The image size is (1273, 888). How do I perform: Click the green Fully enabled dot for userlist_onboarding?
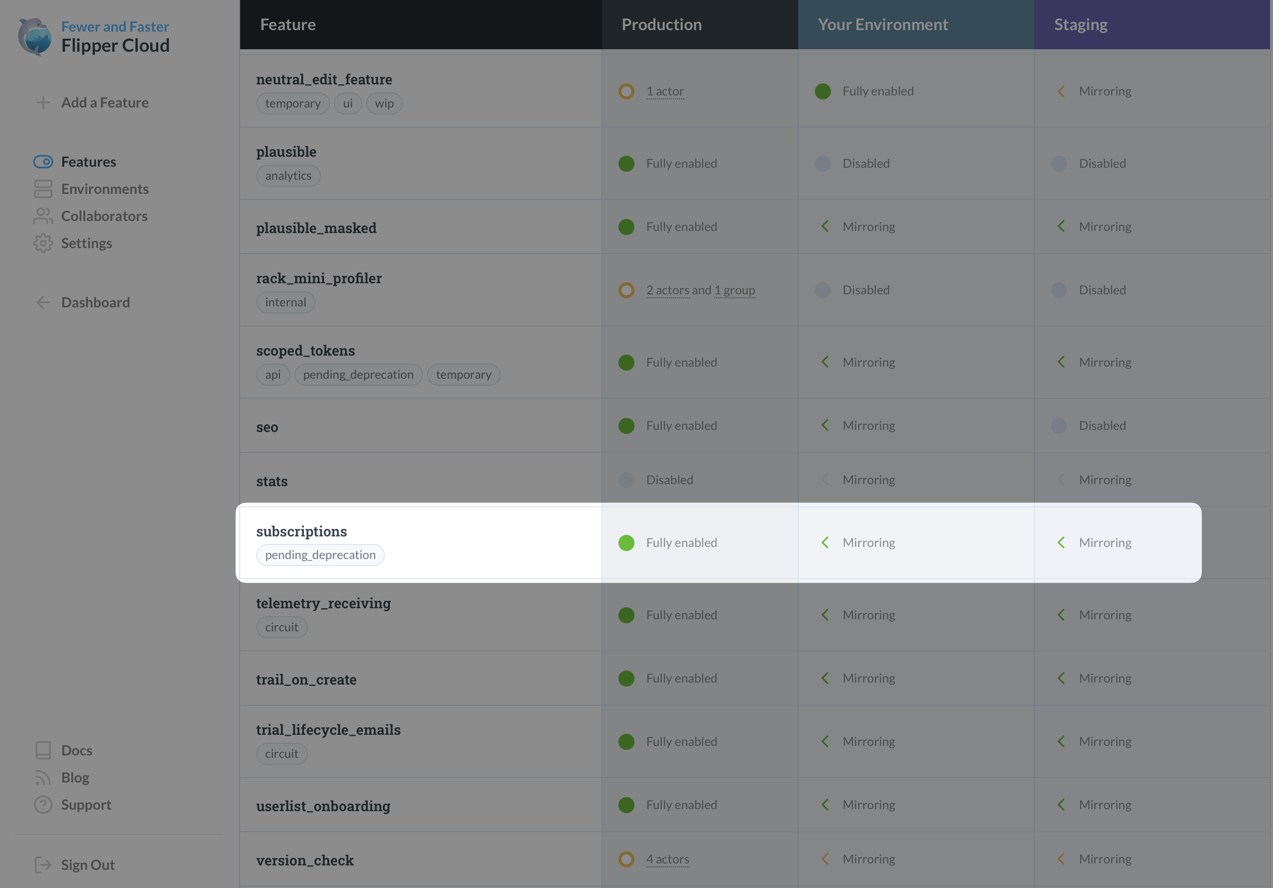click(x=626, y=804)
